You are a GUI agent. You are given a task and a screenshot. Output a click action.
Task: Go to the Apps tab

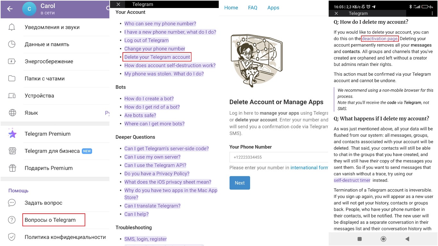pos(273,8)
